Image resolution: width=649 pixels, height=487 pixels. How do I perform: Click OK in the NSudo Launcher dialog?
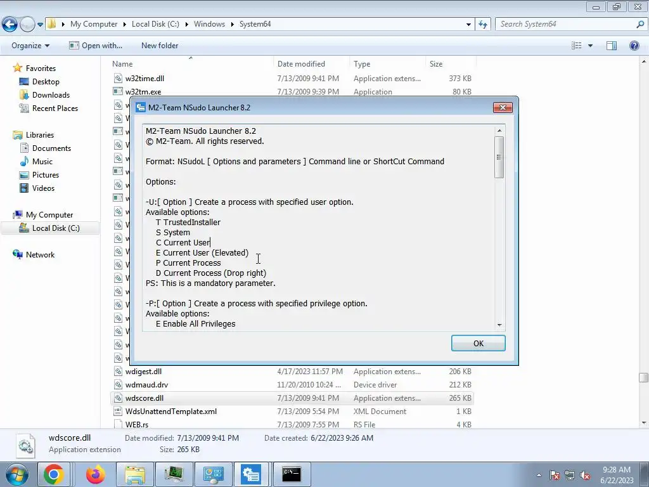478,343
